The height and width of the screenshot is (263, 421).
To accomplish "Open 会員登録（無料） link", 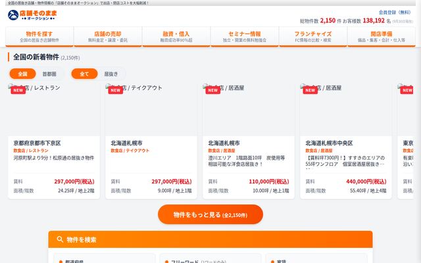I will (x=395, y=12).
